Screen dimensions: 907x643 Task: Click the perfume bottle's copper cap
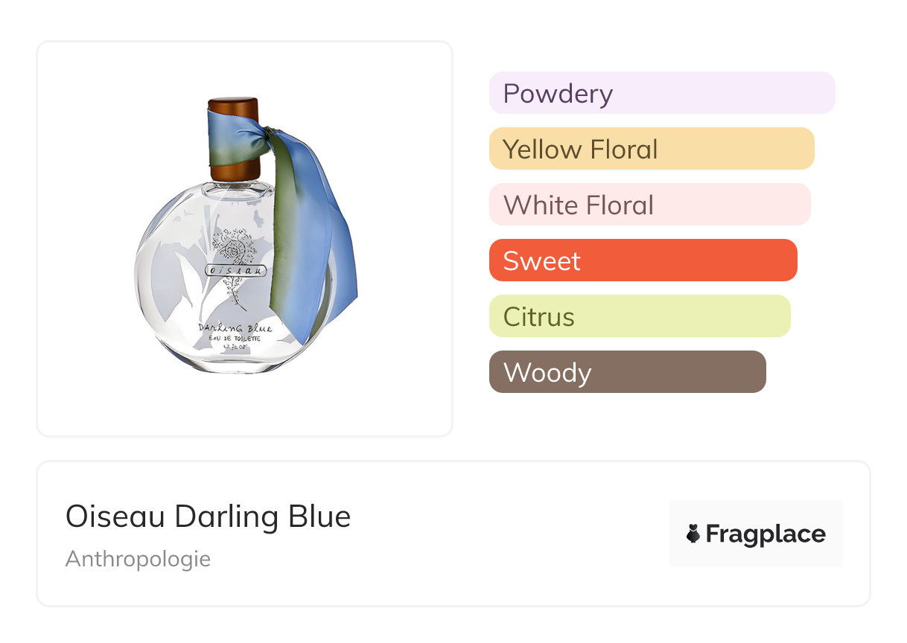point(233,106)
